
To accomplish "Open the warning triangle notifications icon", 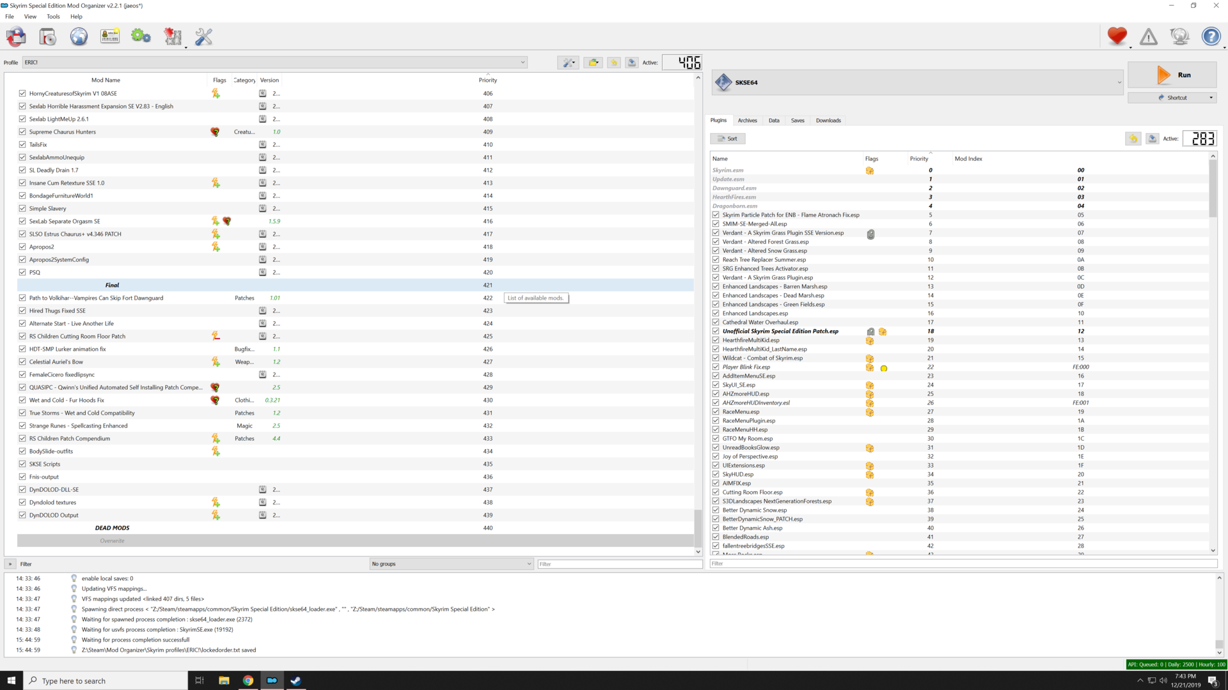I will click(x=1149, y=37).
